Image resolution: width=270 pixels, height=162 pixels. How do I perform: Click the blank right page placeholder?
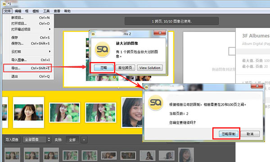coord(209,58)
